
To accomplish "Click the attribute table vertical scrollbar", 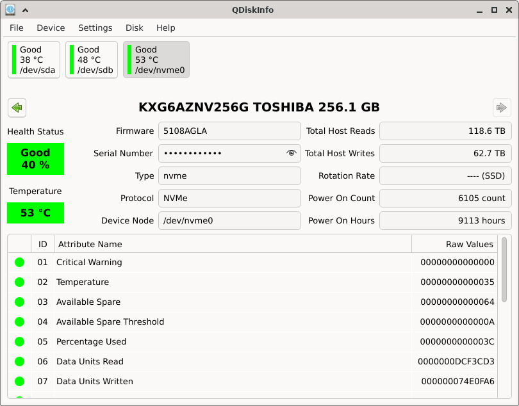I will pos(504,270).
